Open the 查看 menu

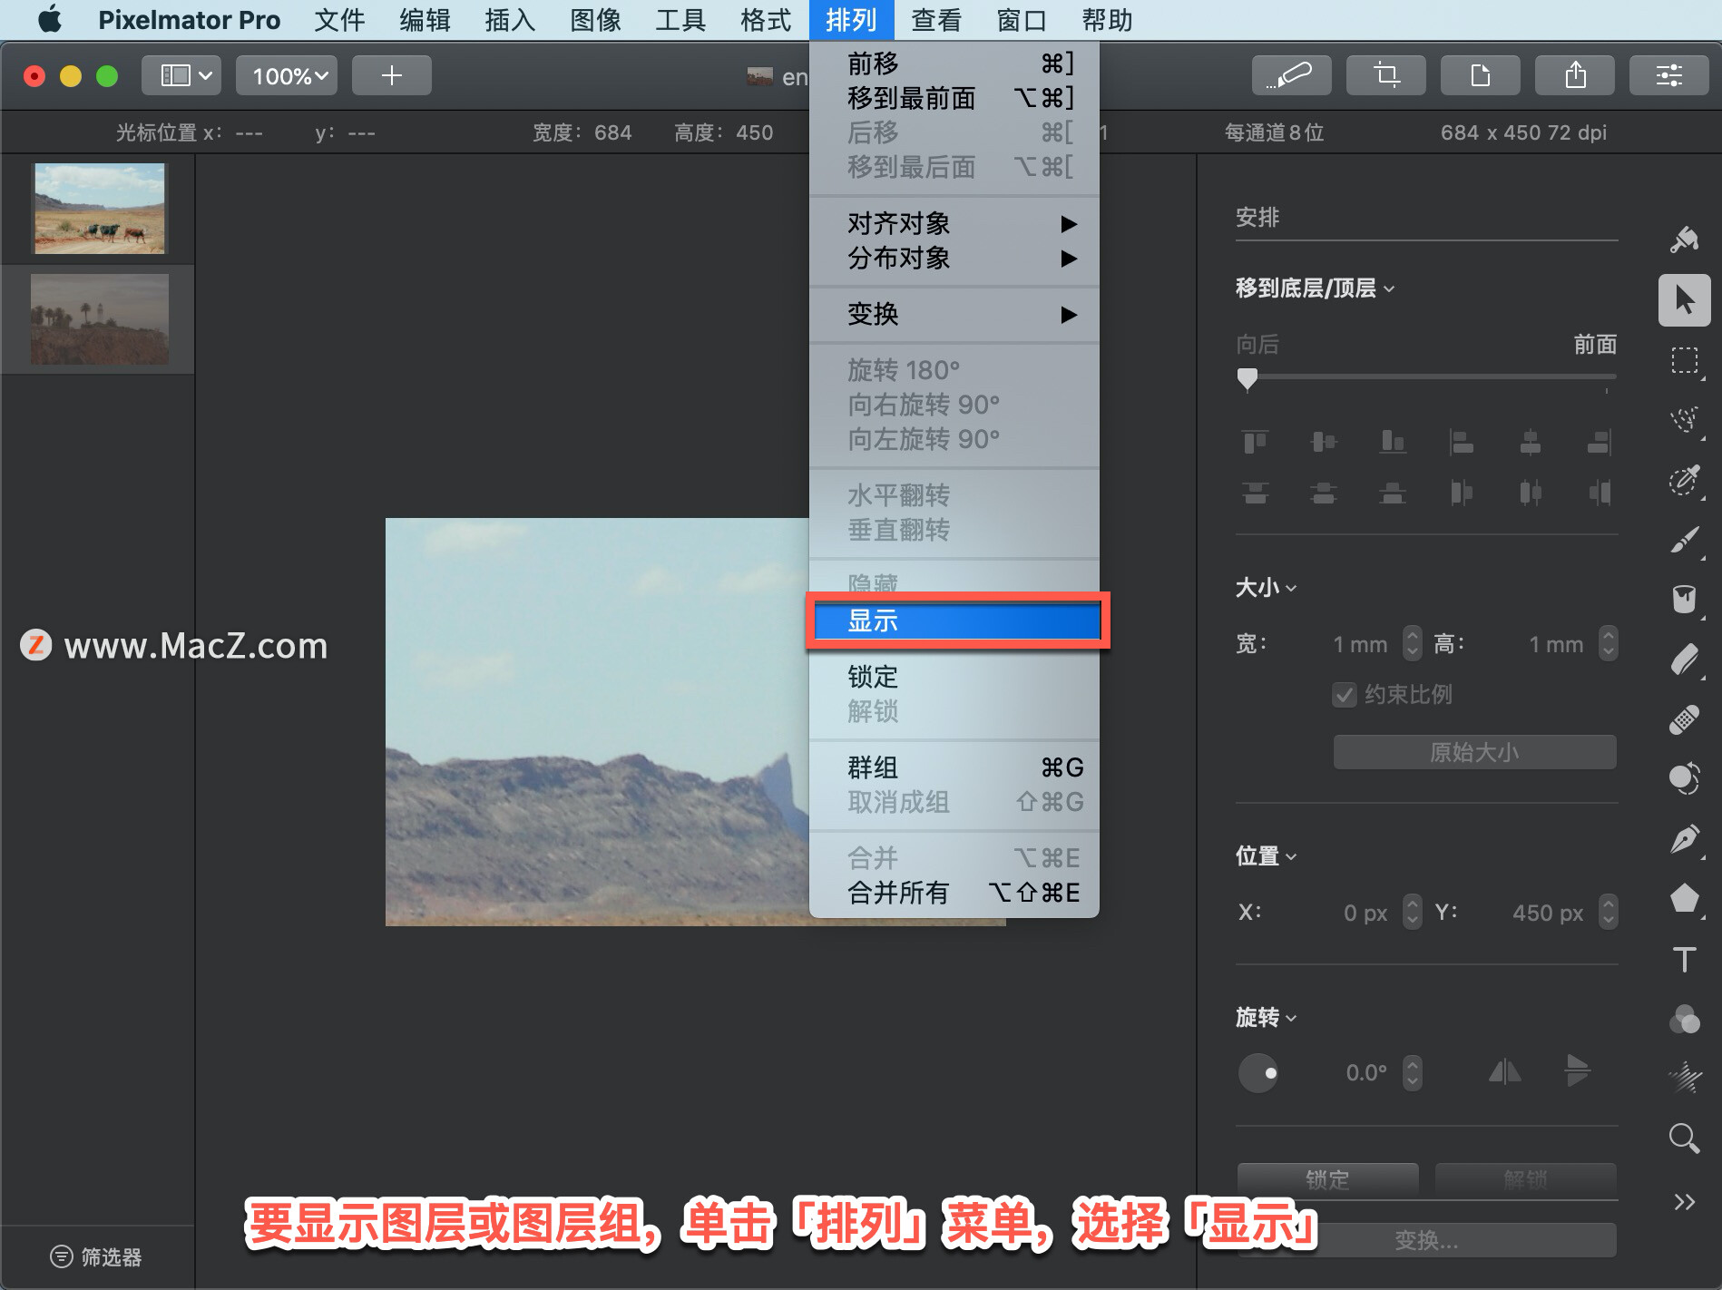[936, 20]
